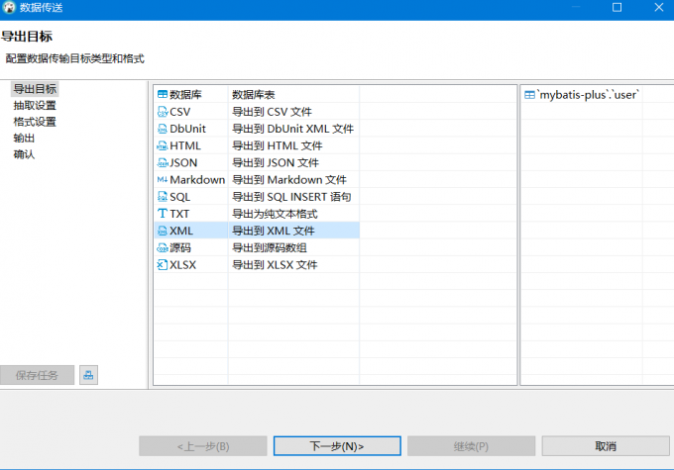Select the 源码 source code icon

click(163, 248)
